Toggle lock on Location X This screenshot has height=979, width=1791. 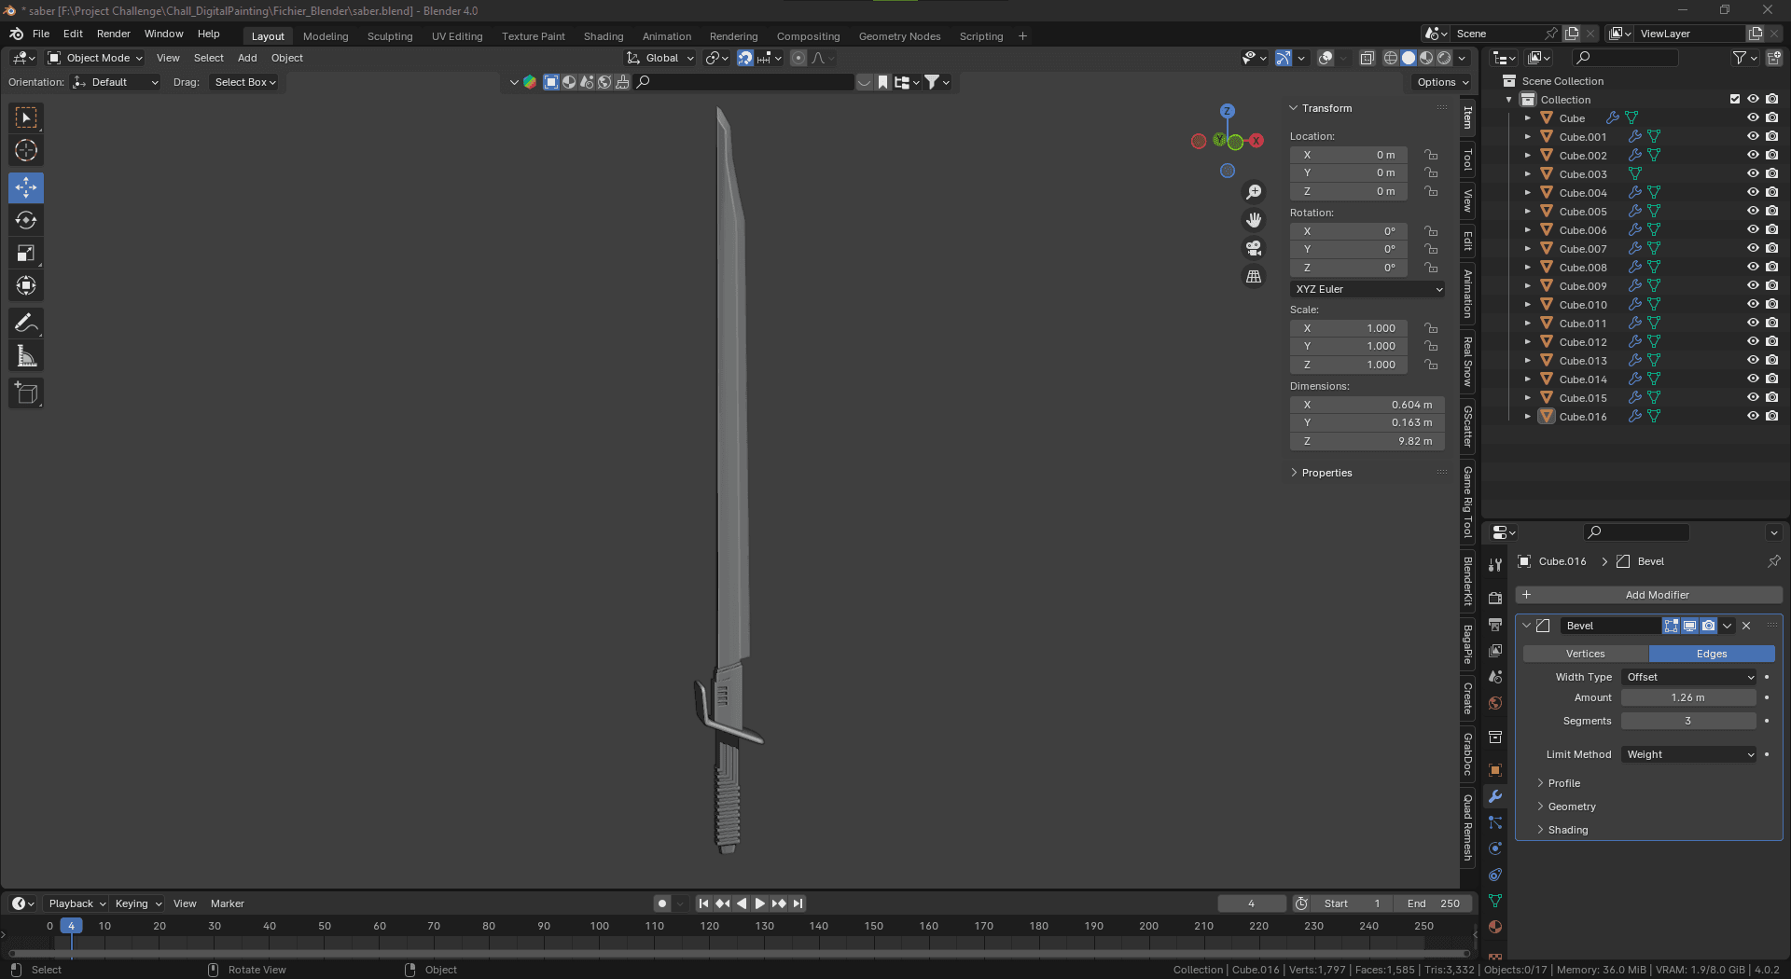1431,155
